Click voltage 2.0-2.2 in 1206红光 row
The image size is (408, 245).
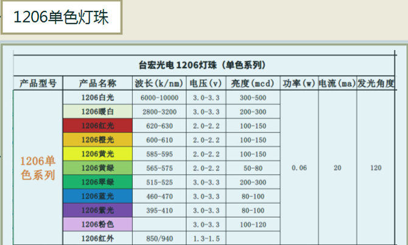(206, 126)
